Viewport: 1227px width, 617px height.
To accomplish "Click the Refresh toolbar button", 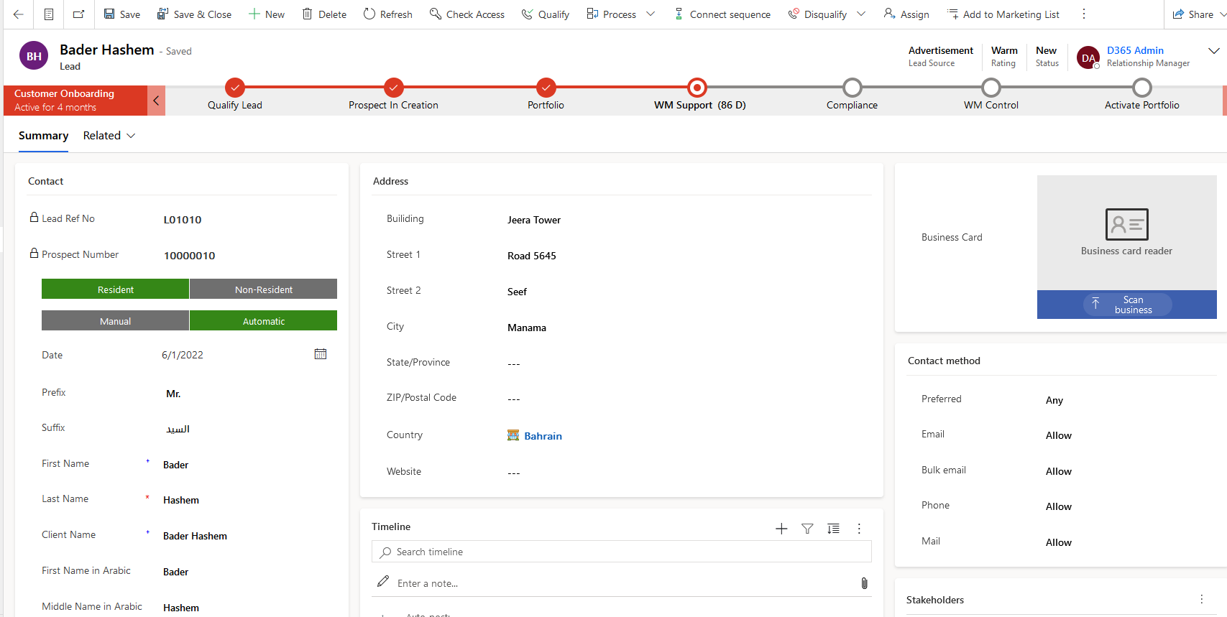I will [x=387, y=14].
